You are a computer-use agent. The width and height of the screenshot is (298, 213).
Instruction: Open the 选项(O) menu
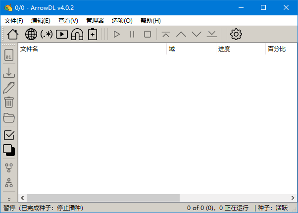click(122, 21)
